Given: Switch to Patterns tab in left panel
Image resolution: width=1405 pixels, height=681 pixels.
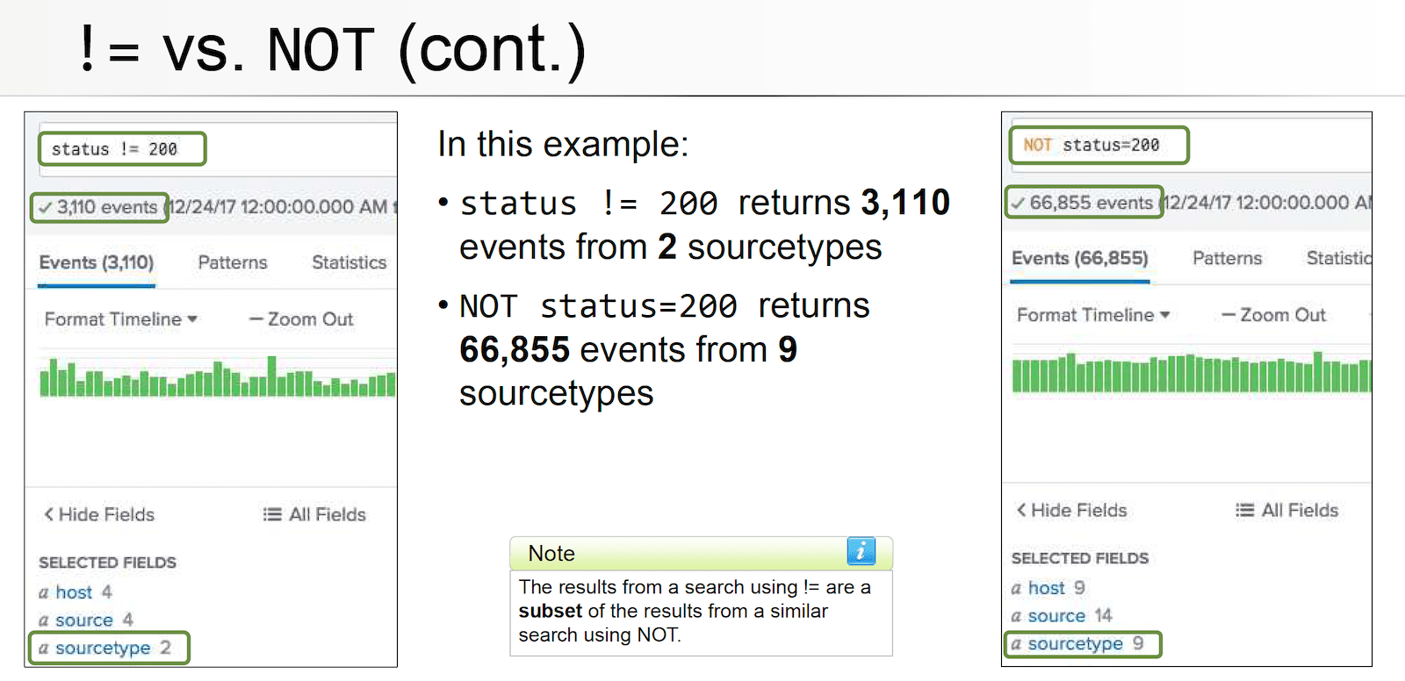Looking at the screenshot, I should 232,262.
